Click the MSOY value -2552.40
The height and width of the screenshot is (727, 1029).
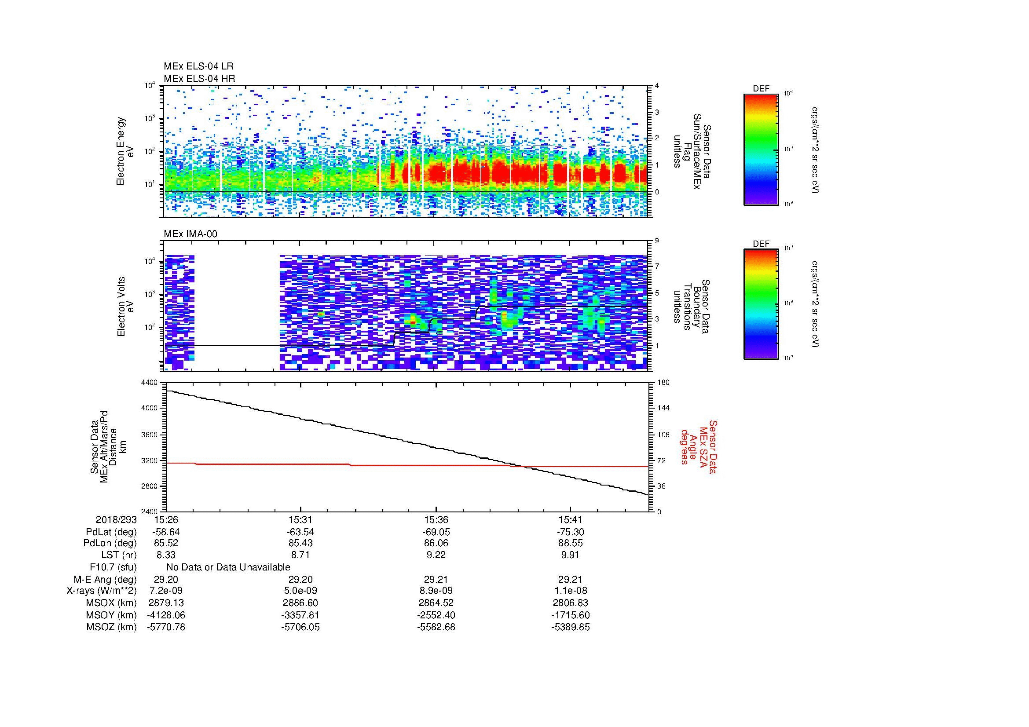point(436,615)
